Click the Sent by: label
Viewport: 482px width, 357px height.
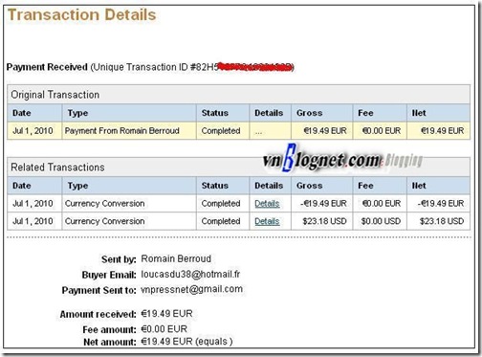coord(119,259)
